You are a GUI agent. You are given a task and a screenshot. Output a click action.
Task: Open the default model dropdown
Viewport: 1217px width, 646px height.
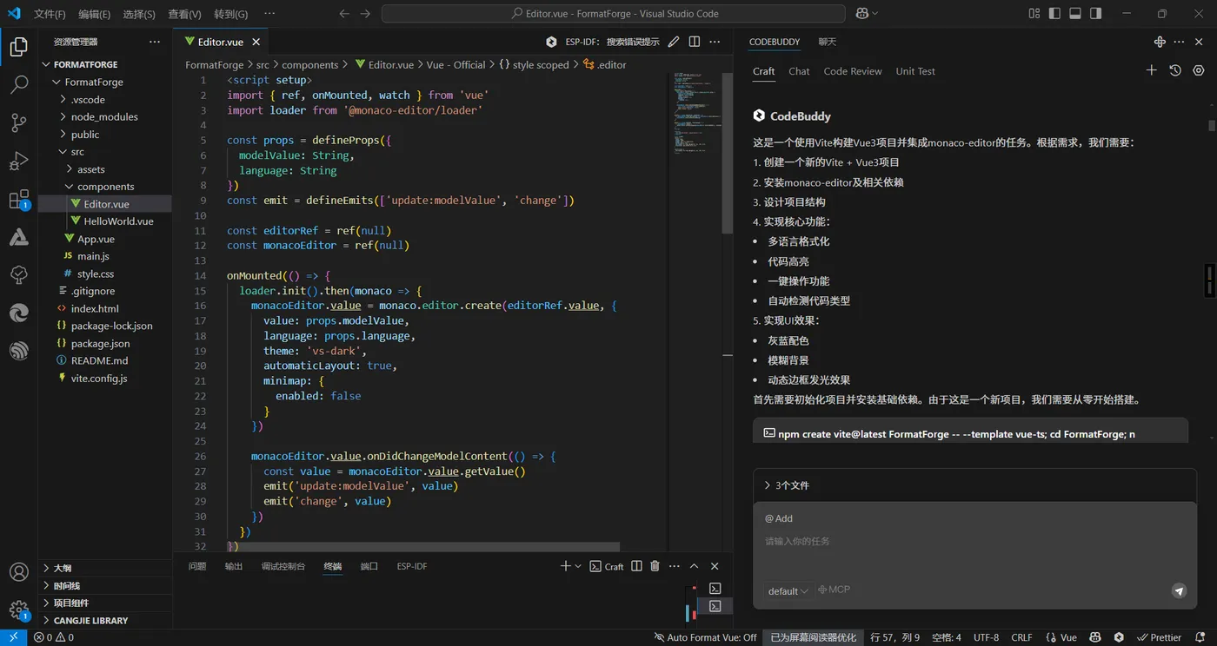coord(788,590)
